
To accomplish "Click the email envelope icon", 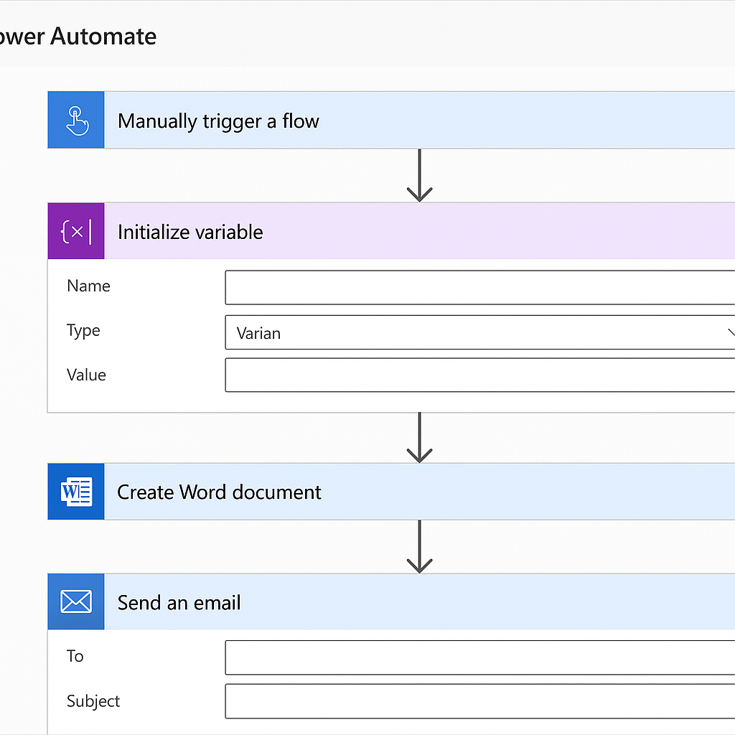I will point(76,601).
